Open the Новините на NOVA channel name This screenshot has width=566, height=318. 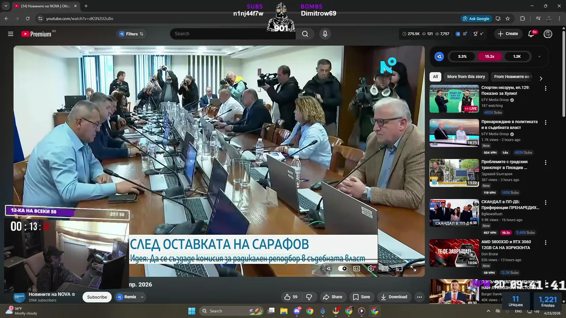[x=50, y=295]
